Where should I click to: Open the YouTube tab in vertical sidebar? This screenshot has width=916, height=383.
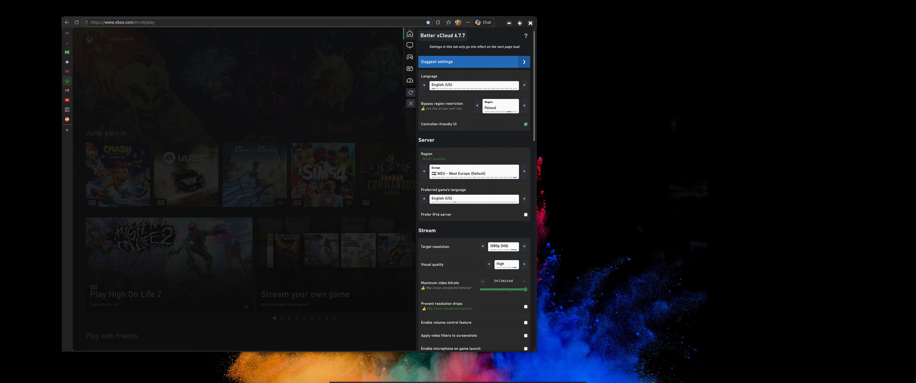(x=67, y=100)
